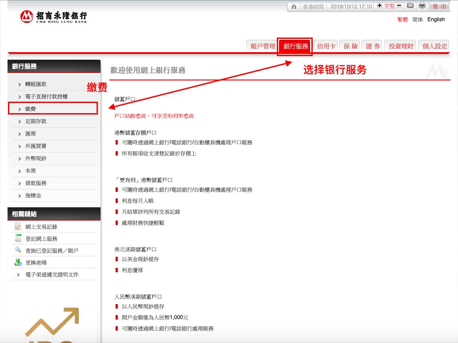Switch to the 賬戶管理 tab
458x343 pixels.
pyautogui.click(x=263, y=46)
